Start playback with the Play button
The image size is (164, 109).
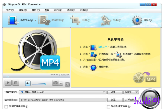8,83
